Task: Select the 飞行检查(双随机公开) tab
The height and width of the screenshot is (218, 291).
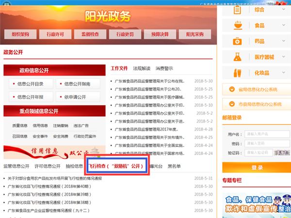Action: [x=117, y=166]
